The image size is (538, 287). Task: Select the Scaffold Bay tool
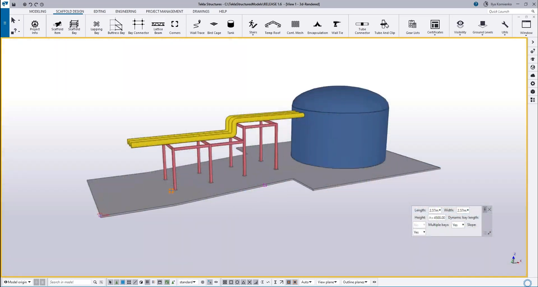pos(74,27)
